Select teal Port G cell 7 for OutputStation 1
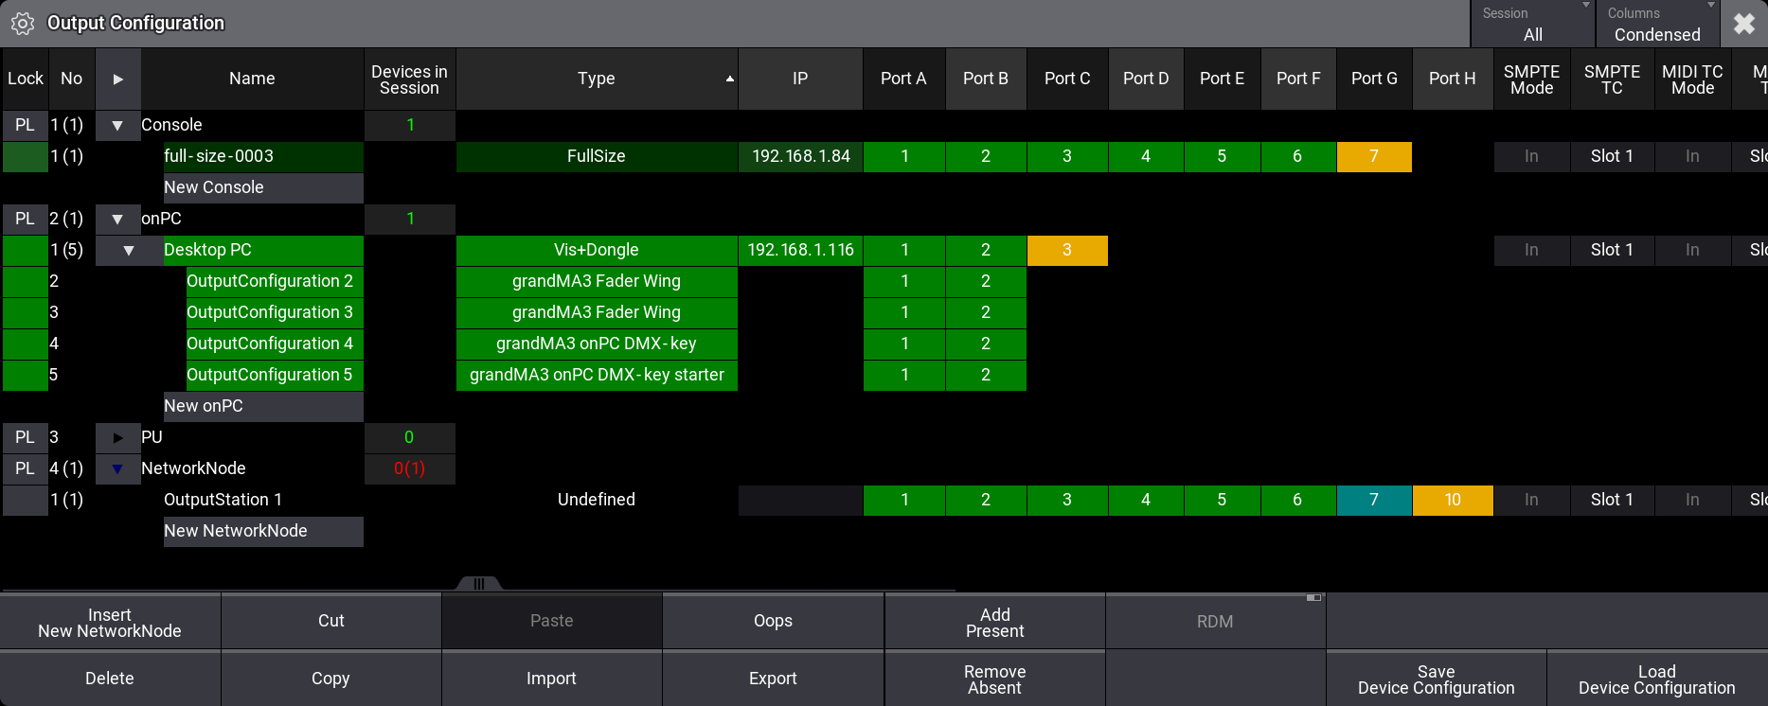This screenshot has height=706, width=1768. tap(1374, 500)
